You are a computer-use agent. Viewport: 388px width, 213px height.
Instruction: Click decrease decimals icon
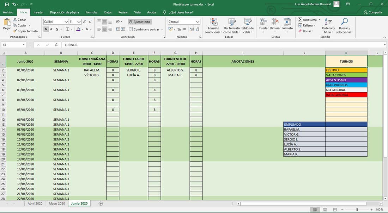(x=198, y=29)
